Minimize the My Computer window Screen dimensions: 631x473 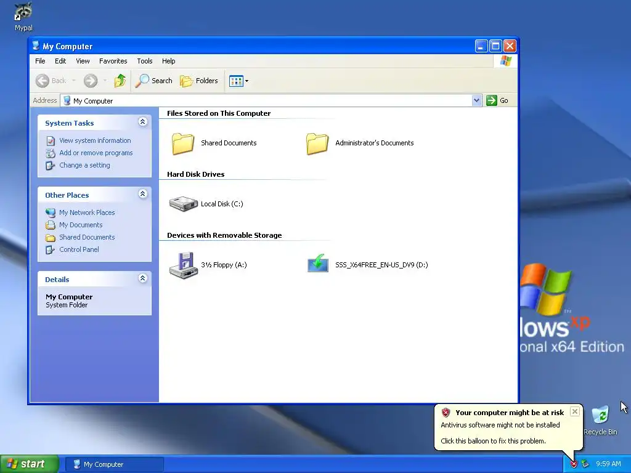tap(481, 46)
